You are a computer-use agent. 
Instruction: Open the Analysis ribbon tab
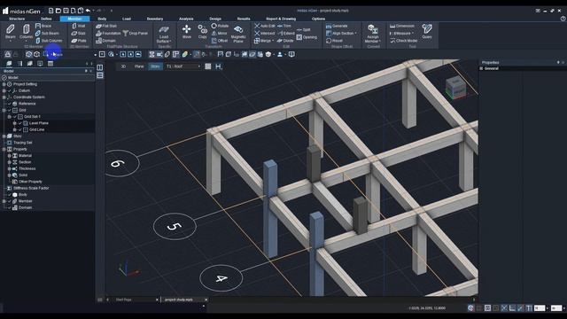186,19
